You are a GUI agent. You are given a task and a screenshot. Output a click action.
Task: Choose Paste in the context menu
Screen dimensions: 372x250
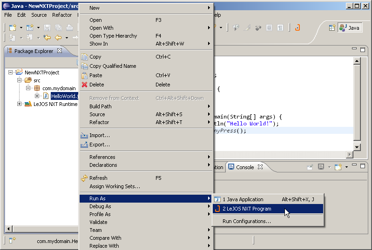click(146, 75)
